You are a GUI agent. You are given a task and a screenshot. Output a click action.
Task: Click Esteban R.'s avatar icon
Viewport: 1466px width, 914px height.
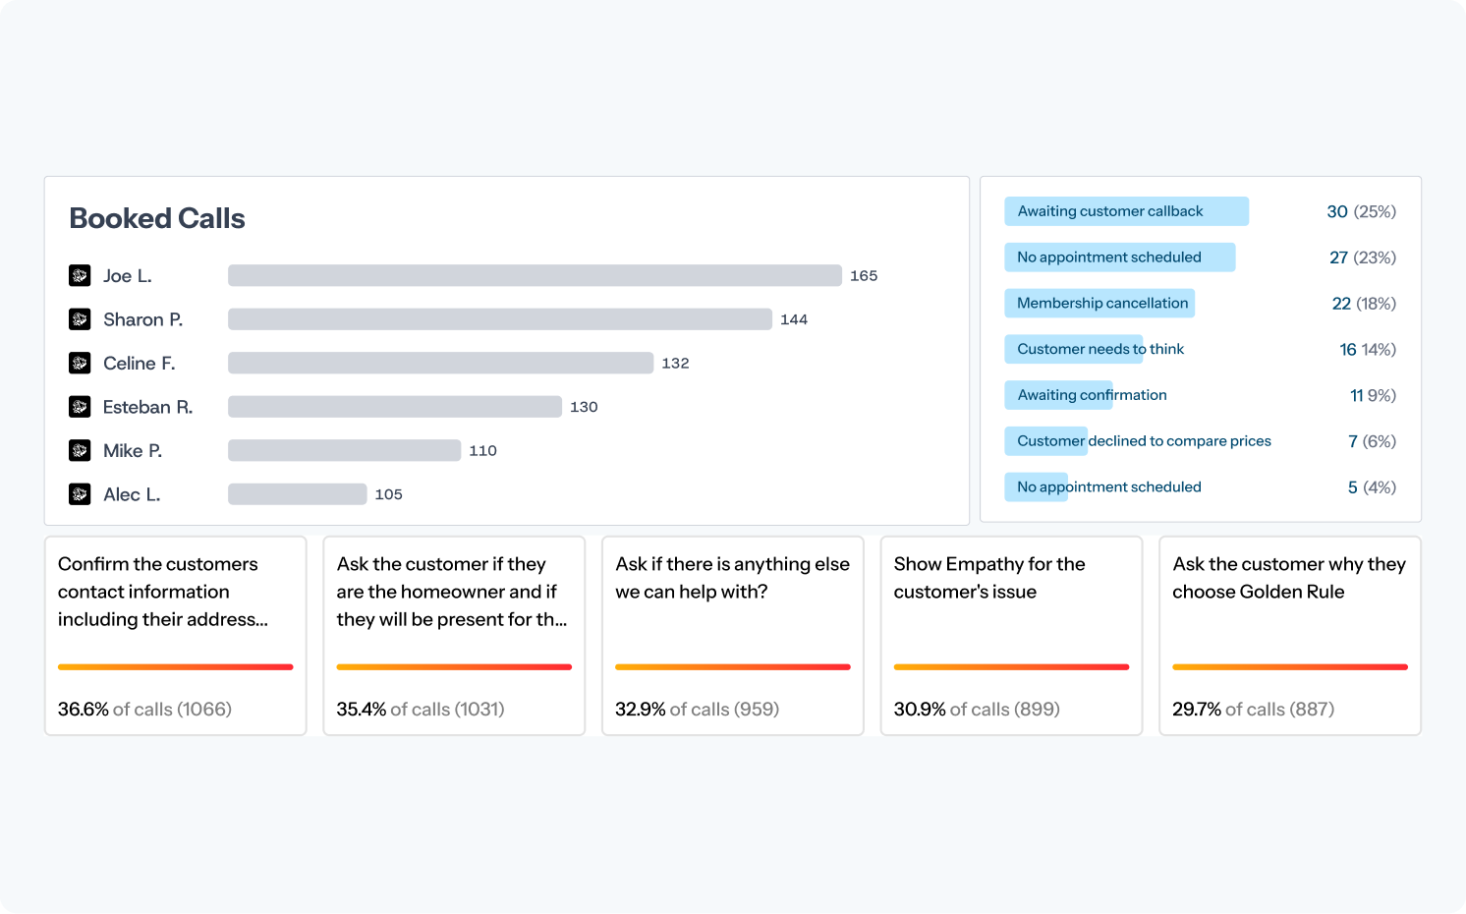pyautogui.click(x=80, y=407)
